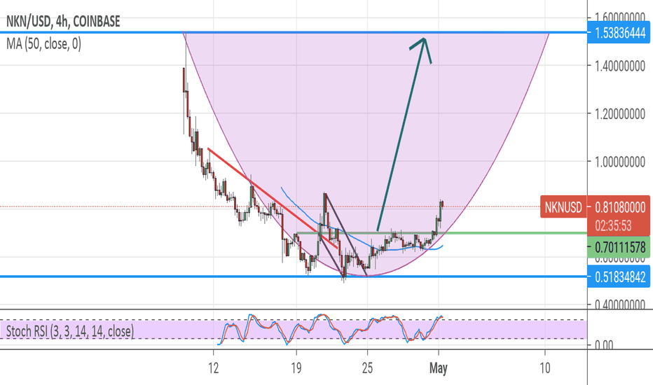Click the NKN/USD, 4h, COINBASE chart title
This screenshot has height=385, width=653.
point(63,21)
